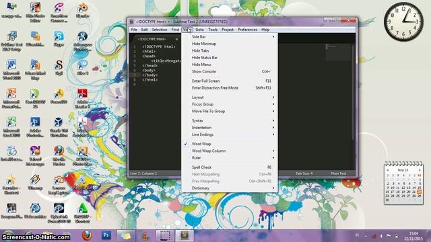Expand the Move File To Group submenu
431x242 pixels.
(229, 111)
